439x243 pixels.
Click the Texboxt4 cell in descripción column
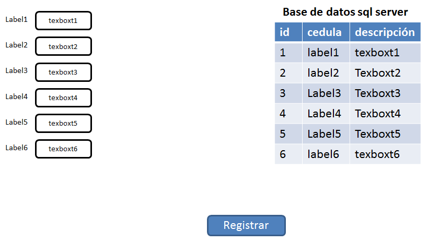tap(385, 114)
